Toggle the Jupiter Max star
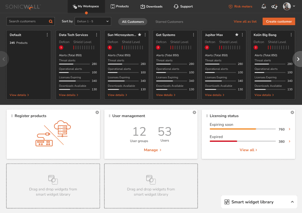This screenshot has height=213, width=302. point(237,35)
